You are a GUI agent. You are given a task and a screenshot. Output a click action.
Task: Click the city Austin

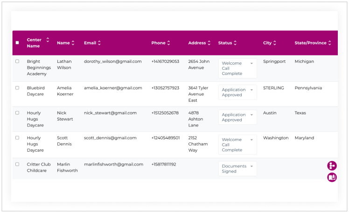point(270,113)
